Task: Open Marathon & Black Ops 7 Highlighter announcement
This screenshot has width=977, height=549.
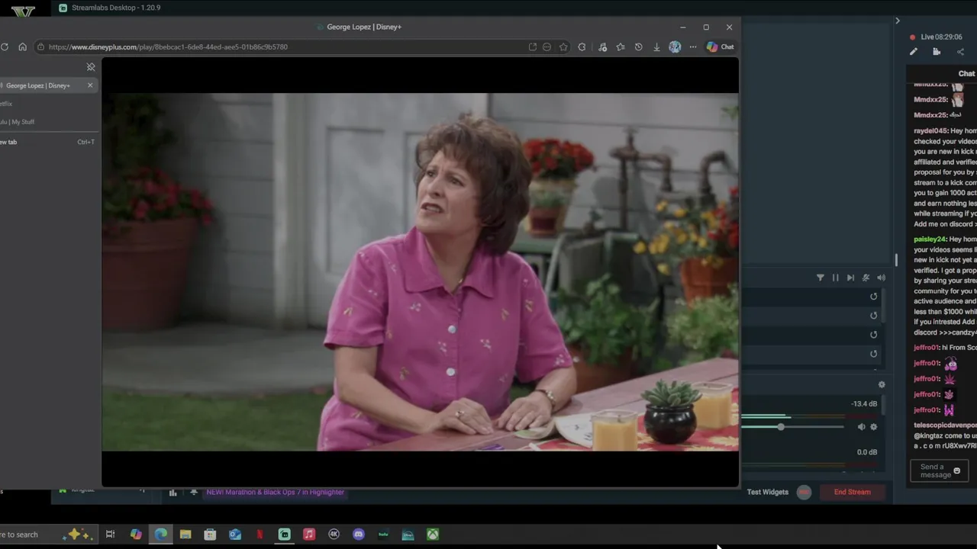Action: pos(275,493)
